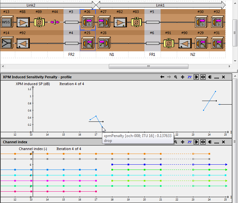Click the N1 section label
The width and height of the screenshot is (238, 203).
(112, 55)
